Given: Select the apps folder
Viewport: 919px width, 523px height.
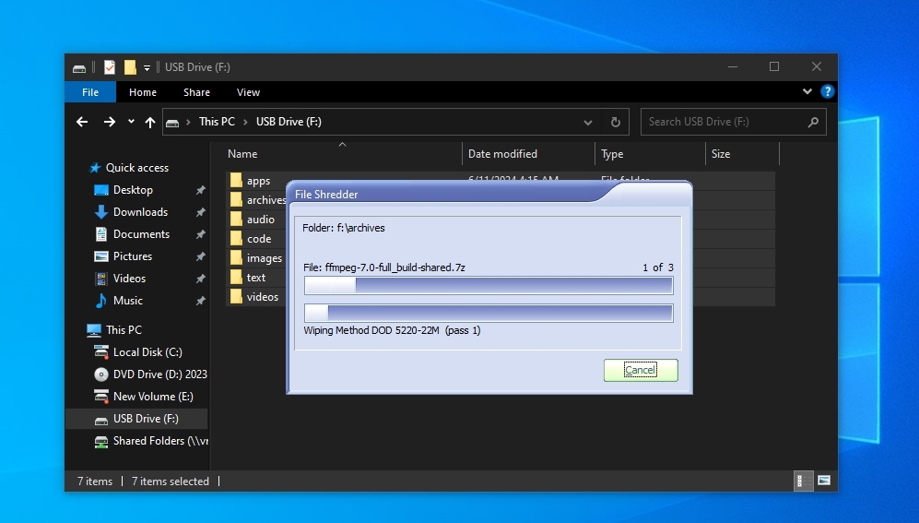Looking at the screenshot, I should (258, 181).
